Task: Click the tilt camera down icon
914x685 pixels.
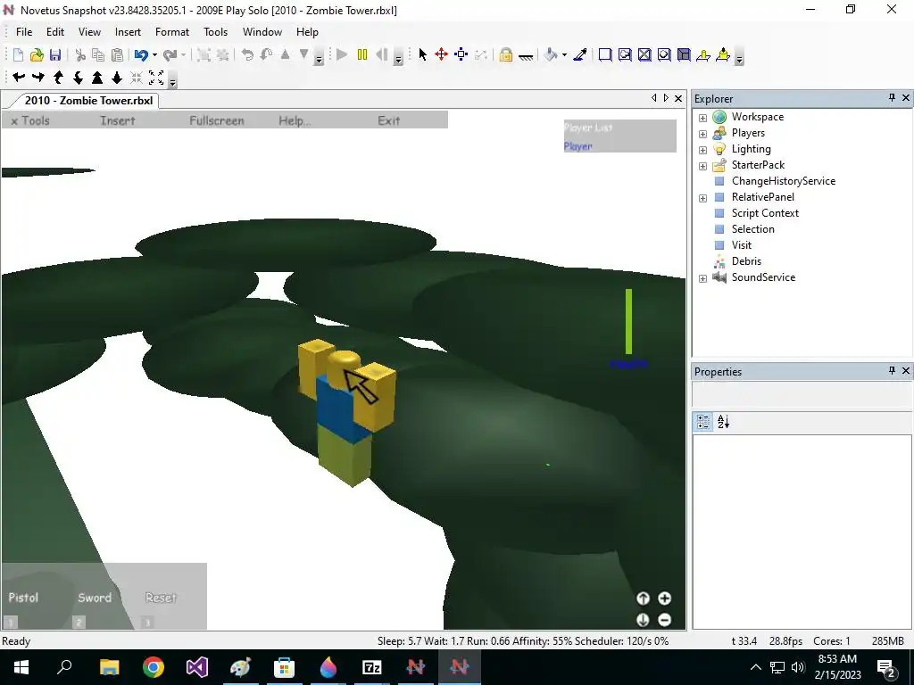Action: (x=79, y=77)
